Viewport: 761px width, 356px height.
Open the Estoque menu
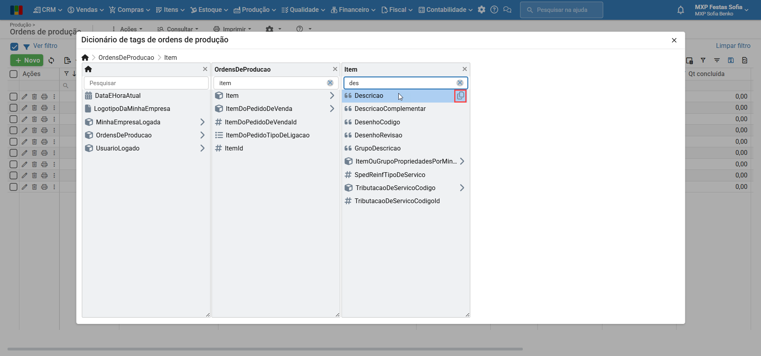(209, 10)
